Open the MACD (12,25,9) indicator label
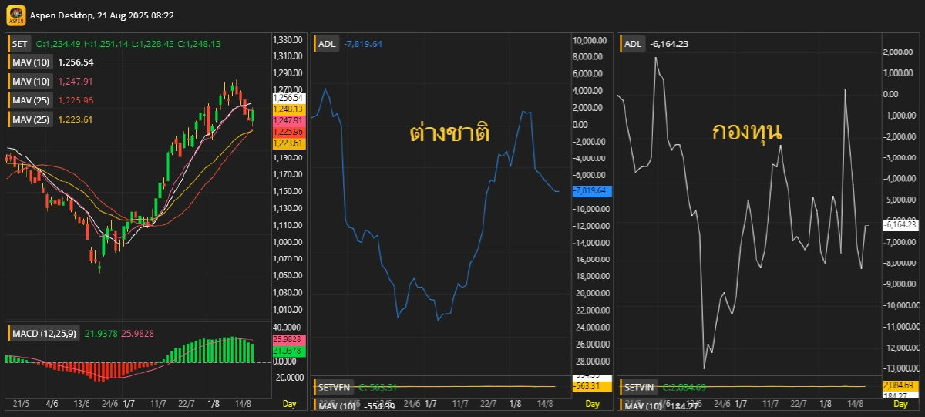Image resolution: width=925 pixels, height=417 pixels. point(44,333)
